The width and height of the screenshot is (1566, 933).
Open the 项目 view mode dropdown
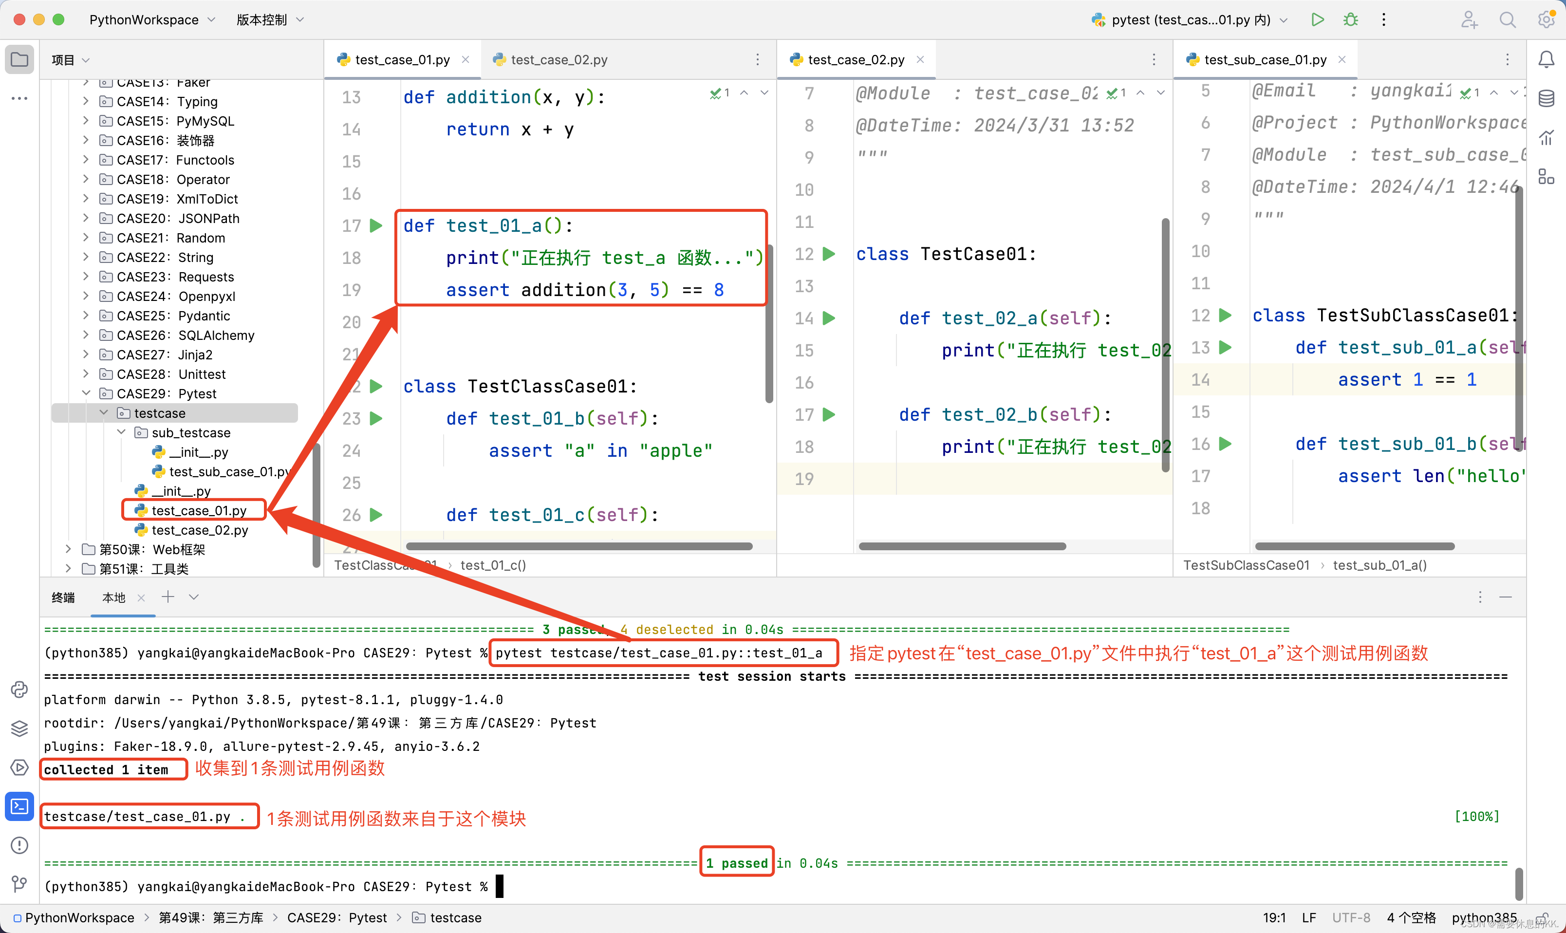coord(71,60)
